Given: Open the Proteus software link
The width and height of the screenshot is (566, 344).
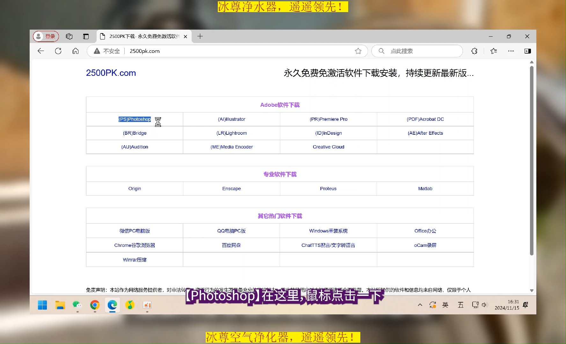Looking at the screenshot, I should click(x=328, y=189).
